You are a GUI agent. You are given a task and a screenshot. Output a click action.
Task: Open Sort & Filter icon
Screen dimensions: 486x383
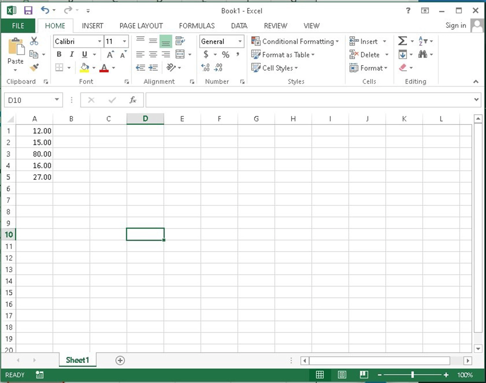pos(423,41)
